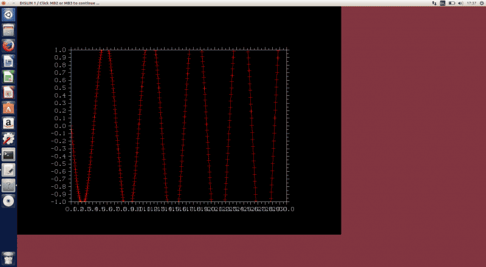The width and height of the screenshot is (486, 267).
Task: Open the session gear menu
Action: point(481,3)
